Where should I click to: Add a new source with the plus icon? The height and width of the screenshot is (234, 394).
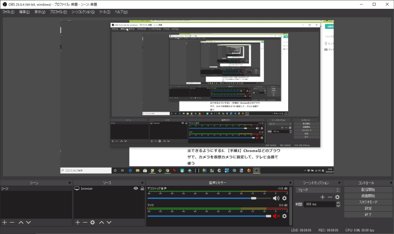coord(78,222)
